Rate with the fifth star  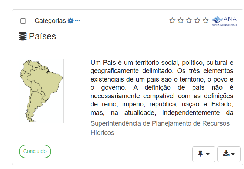tap(206, 20)
